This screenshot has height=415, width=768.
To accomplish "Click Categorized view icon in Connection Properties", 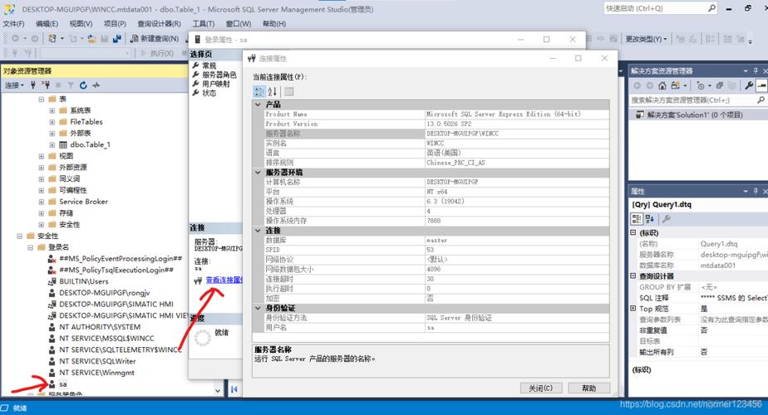I will (259, 91).
